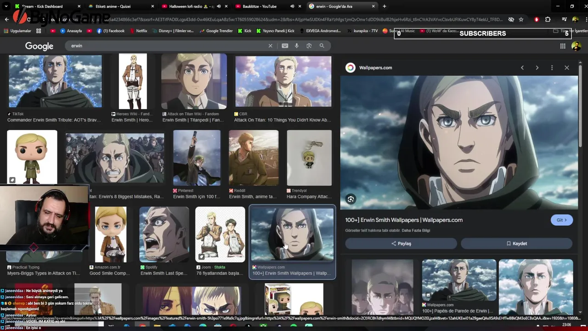Image resolution: width=588 pixels, height=331 pixels.
Task: Clear the Google search box text
Action: tap(270, 46)
